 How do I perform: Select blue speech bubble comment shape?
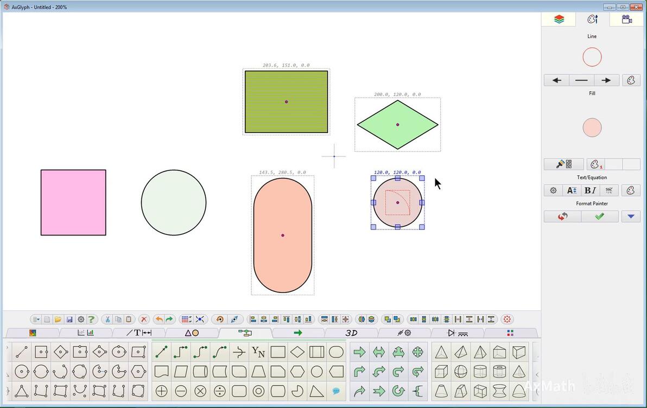336,391
